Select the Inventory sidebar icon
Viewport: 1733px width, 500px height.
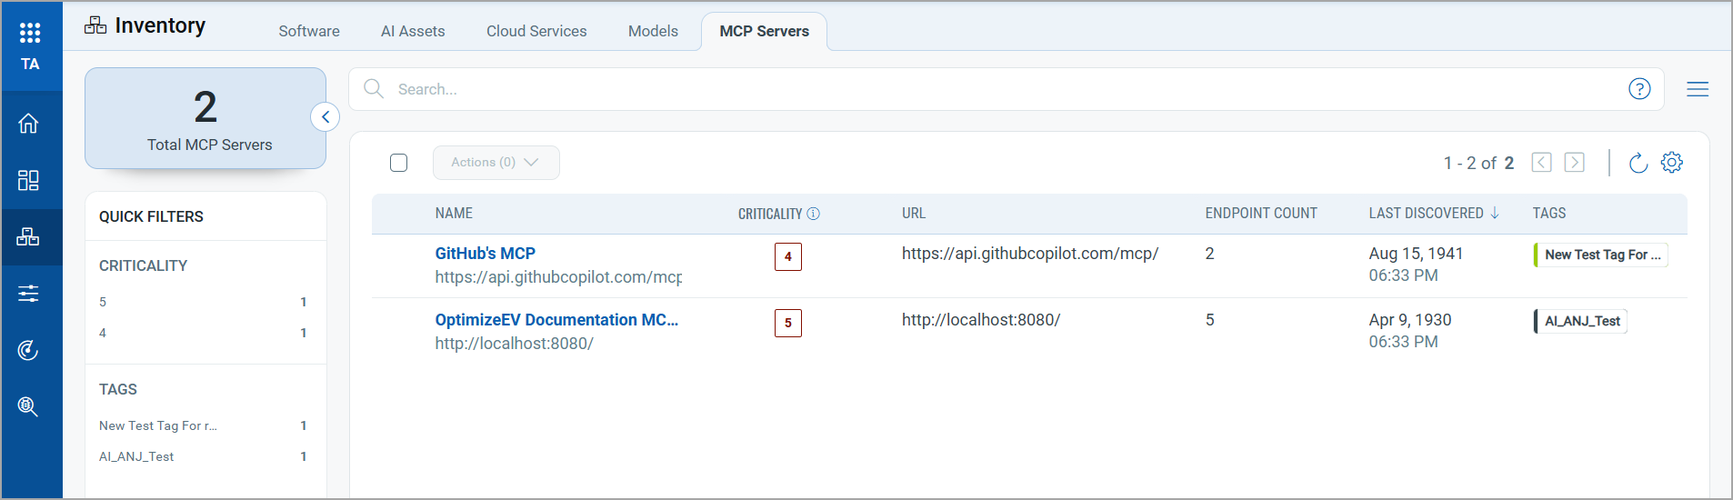[29, 236]
